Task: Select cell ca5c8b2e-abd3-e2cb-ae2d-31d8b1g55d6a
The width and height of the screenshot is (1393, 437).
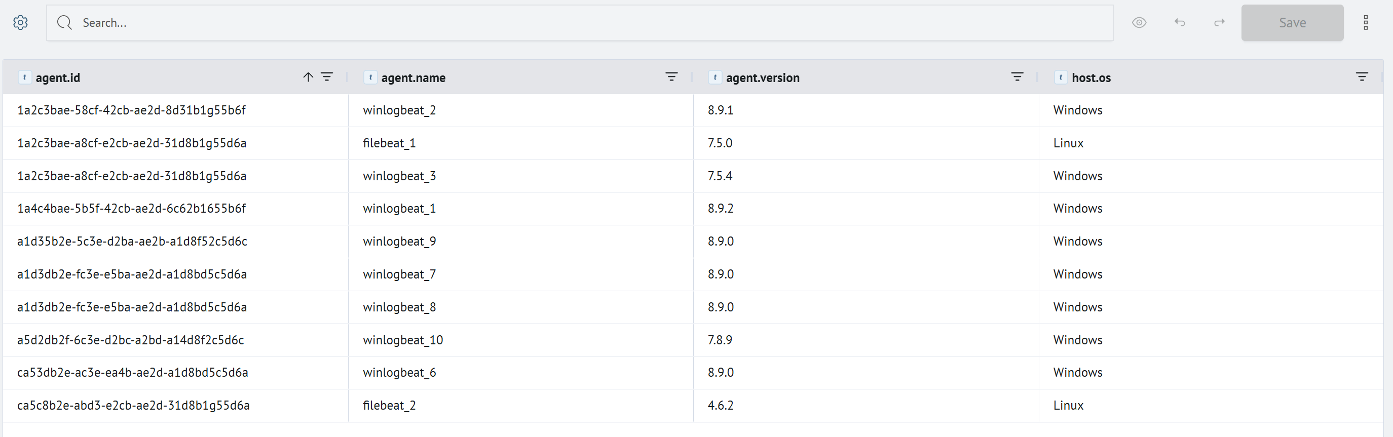Action: click(x=176, y=406)
